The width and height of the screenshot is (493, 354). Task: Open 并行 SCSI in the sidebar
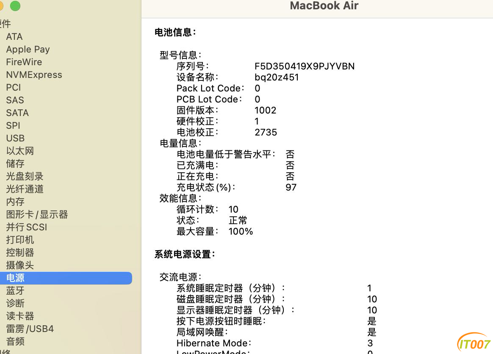[x=26, y=227]
